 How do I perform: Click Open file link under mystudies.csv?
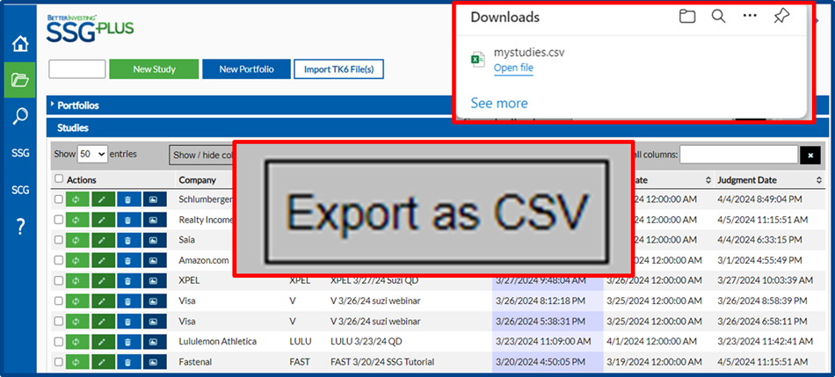pos(513,68)
